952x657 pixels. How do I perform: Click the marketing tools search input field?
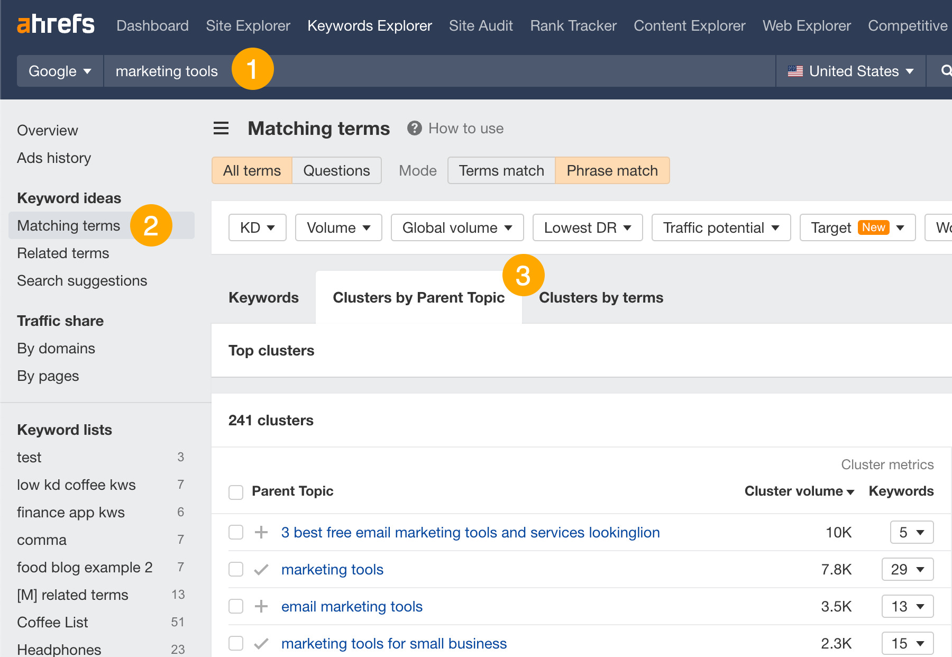click(x=440, y=71)
